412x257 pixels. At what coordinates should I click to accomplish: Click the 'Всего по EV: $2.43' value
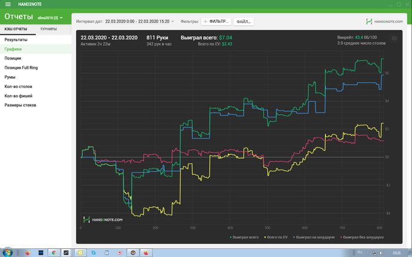click(215, 44)
